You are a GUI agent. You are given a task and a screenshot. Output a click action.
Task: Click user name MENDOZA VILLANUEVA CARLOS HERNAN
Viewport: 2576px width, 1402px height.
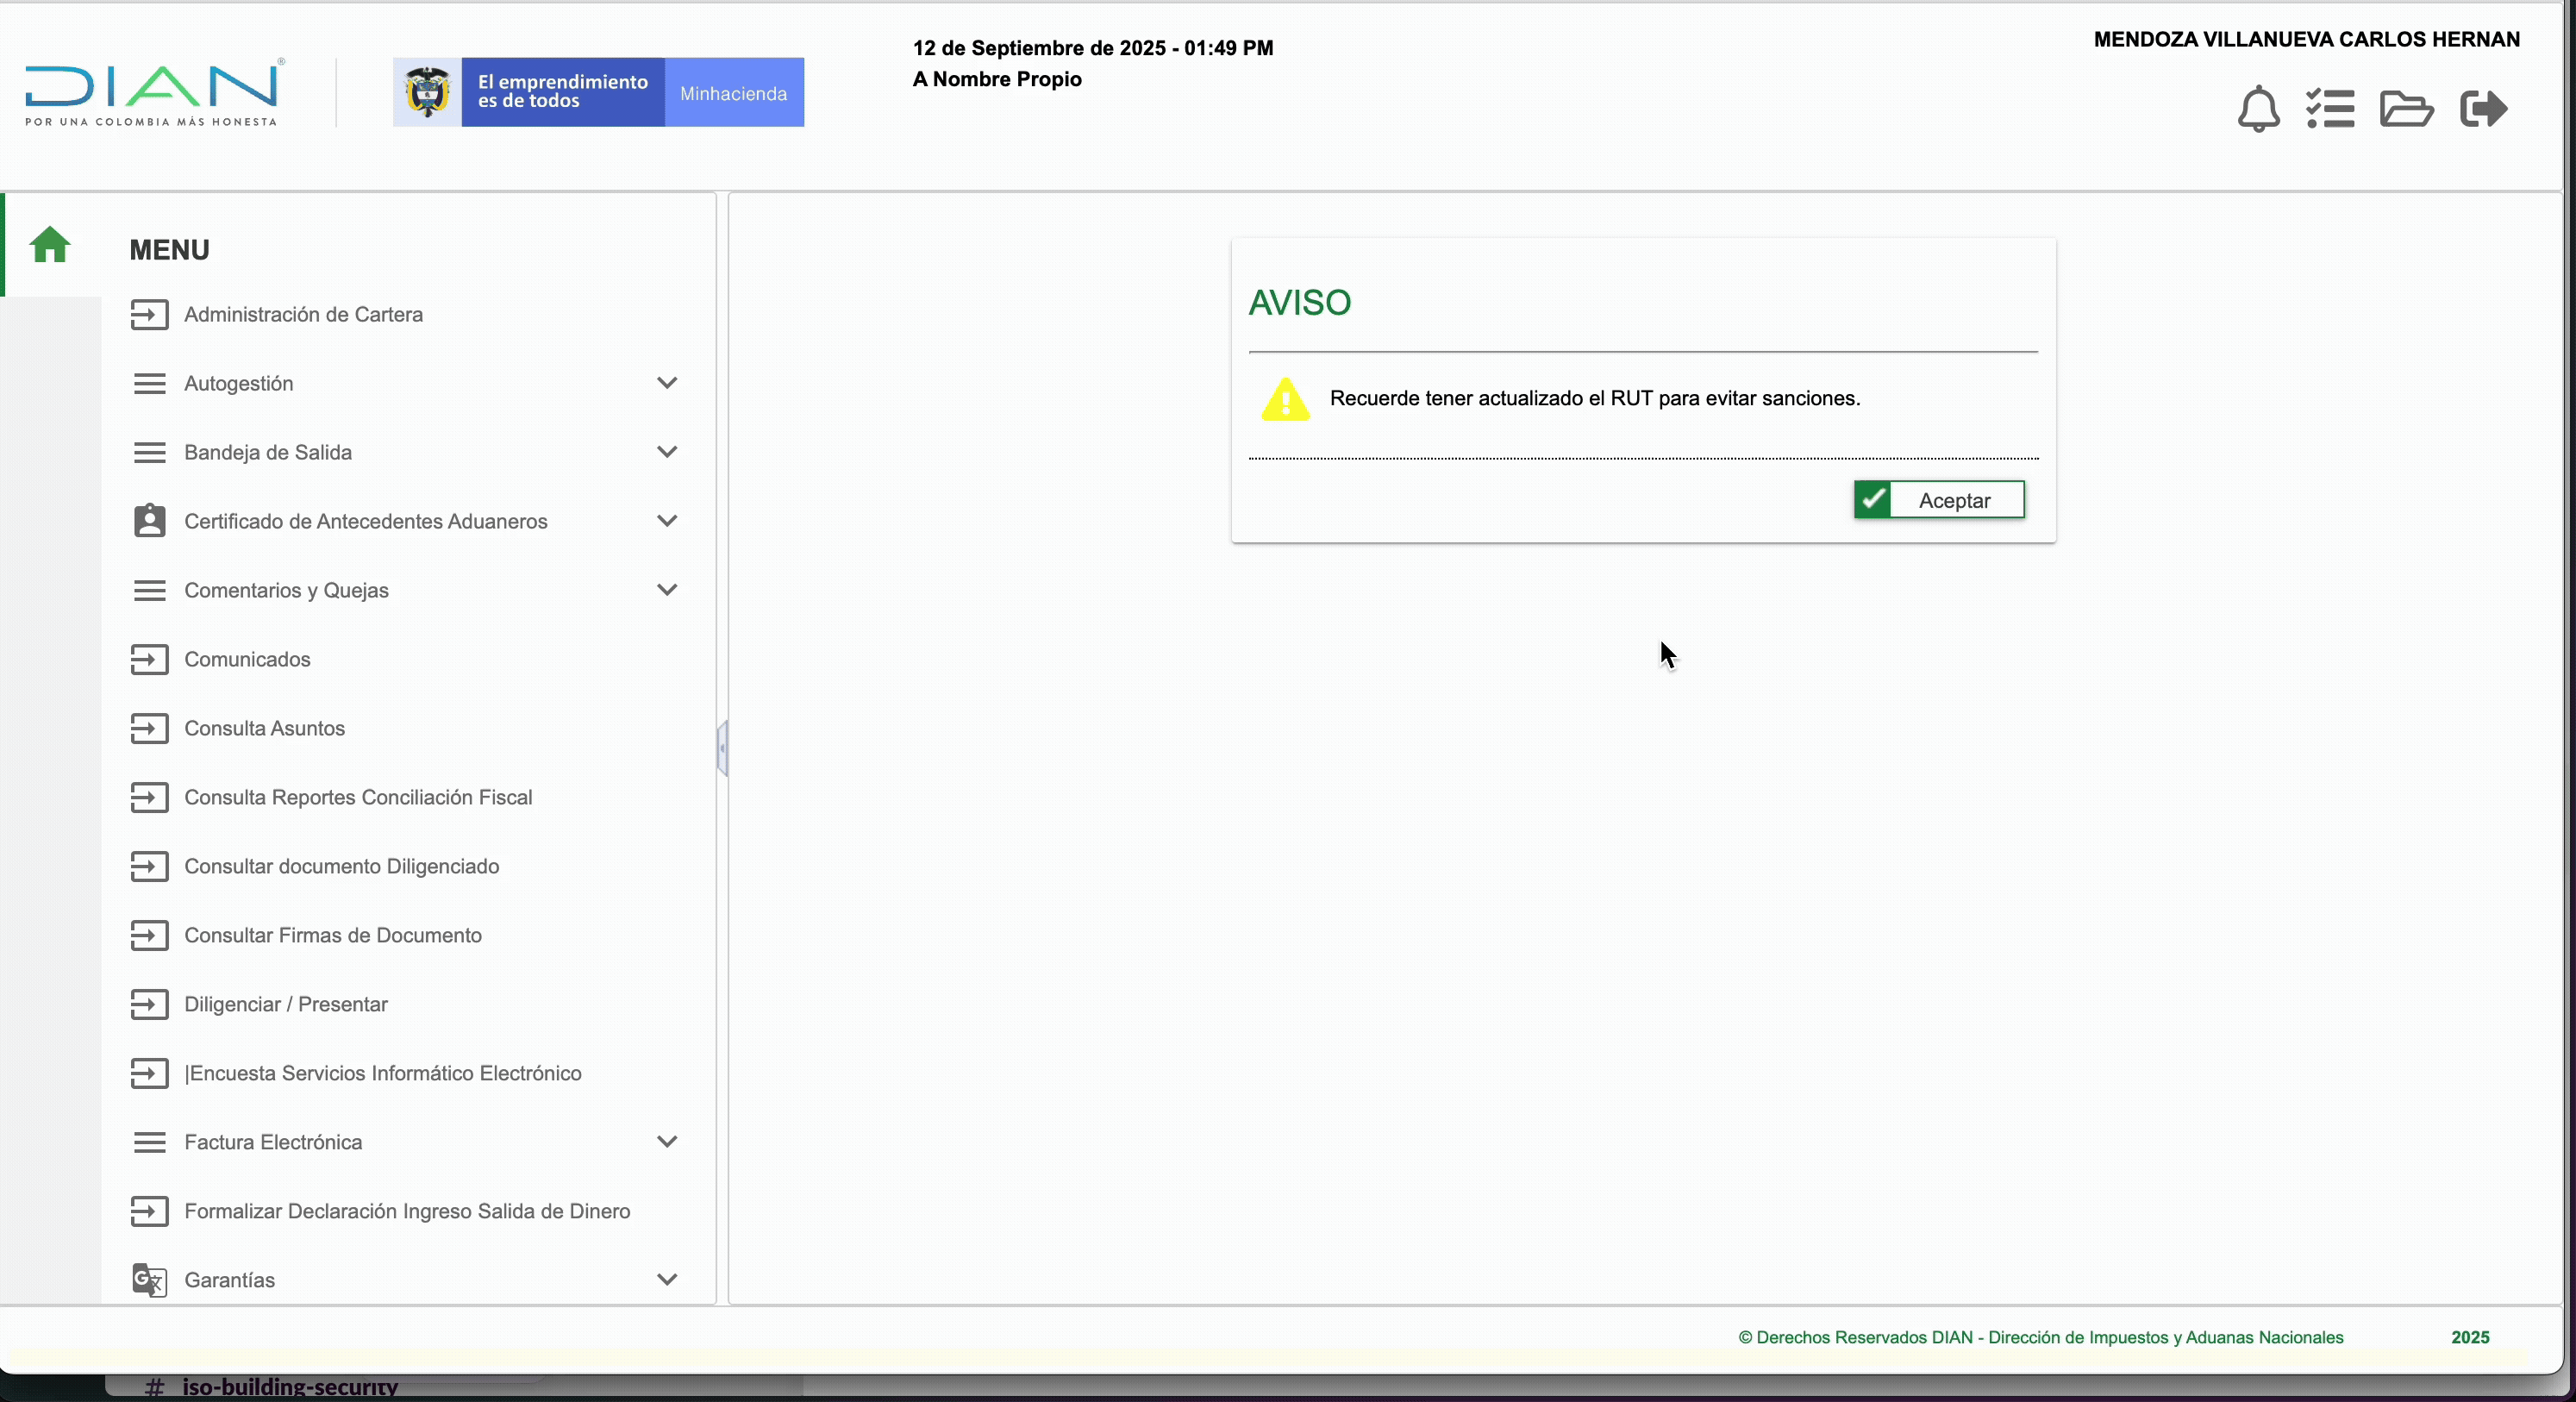coord(2307,40)
